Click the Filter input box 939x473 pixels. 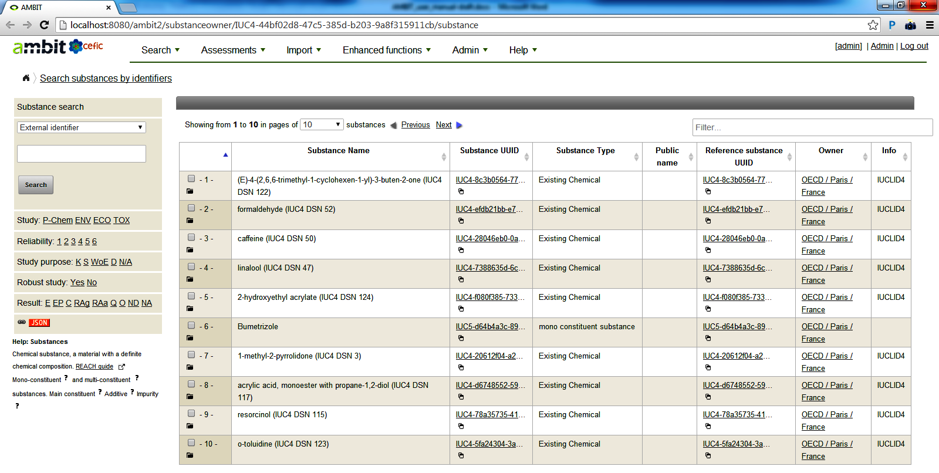coord(812,127)
